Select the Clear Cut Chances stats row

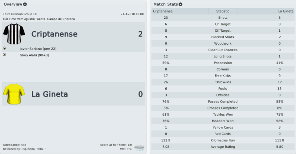(223, 50)
